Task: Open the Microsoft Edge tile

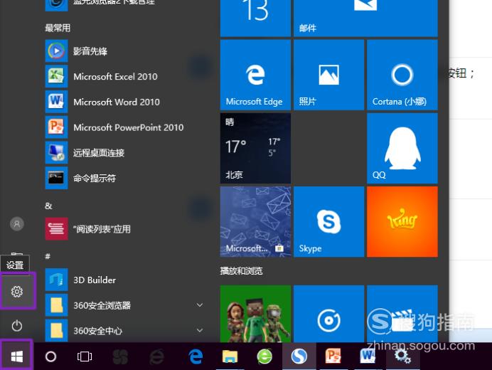Action: pos(255,75)
